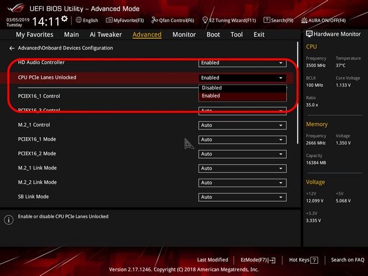Screen dimensions: 368x276
Task: Click the +3.3V reading 3.335 V
Action: pos(313,221)
